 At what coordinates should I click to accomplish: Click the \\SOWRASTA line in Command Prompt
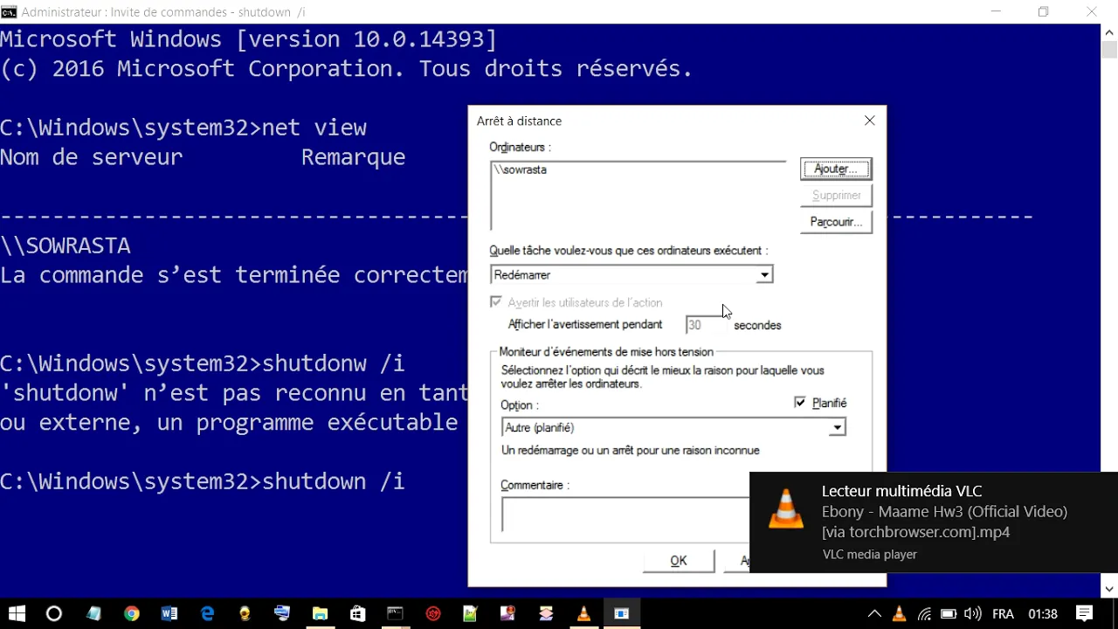pyautogui.click(x=66, y=245)
